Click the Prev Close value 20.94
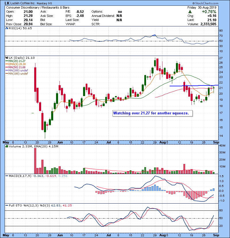Screen dimensions: 230x238 [x=28, y=24]
